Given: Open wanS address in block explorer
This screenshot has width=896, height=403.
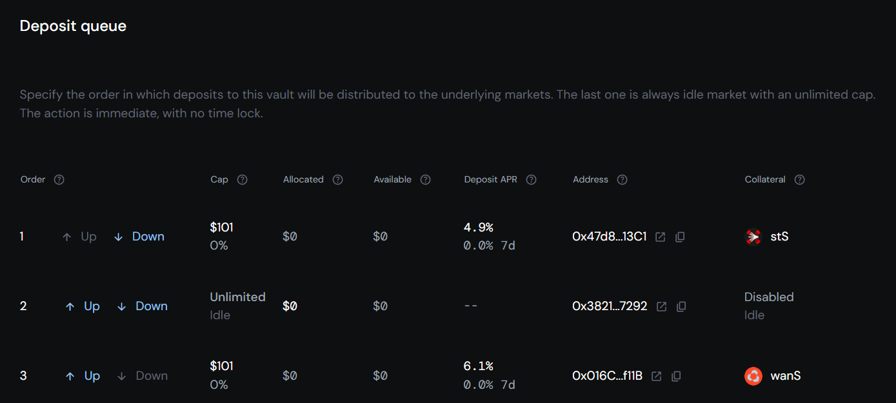Looking at the screenshot, I should coord(656,376).
